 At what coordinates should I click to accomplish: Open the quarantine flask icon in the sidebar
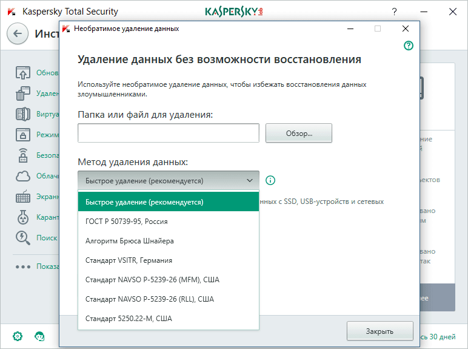point(23,217)
